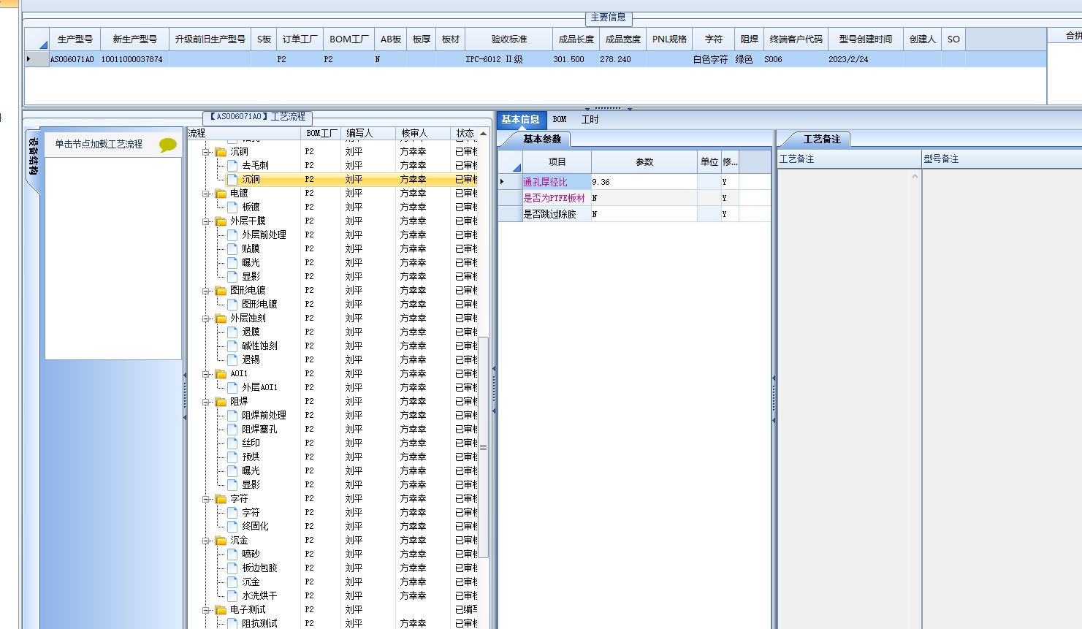Select the 工艺备注 tab
The width and height of the screenshot is (1082, 629).
point(822,139)
